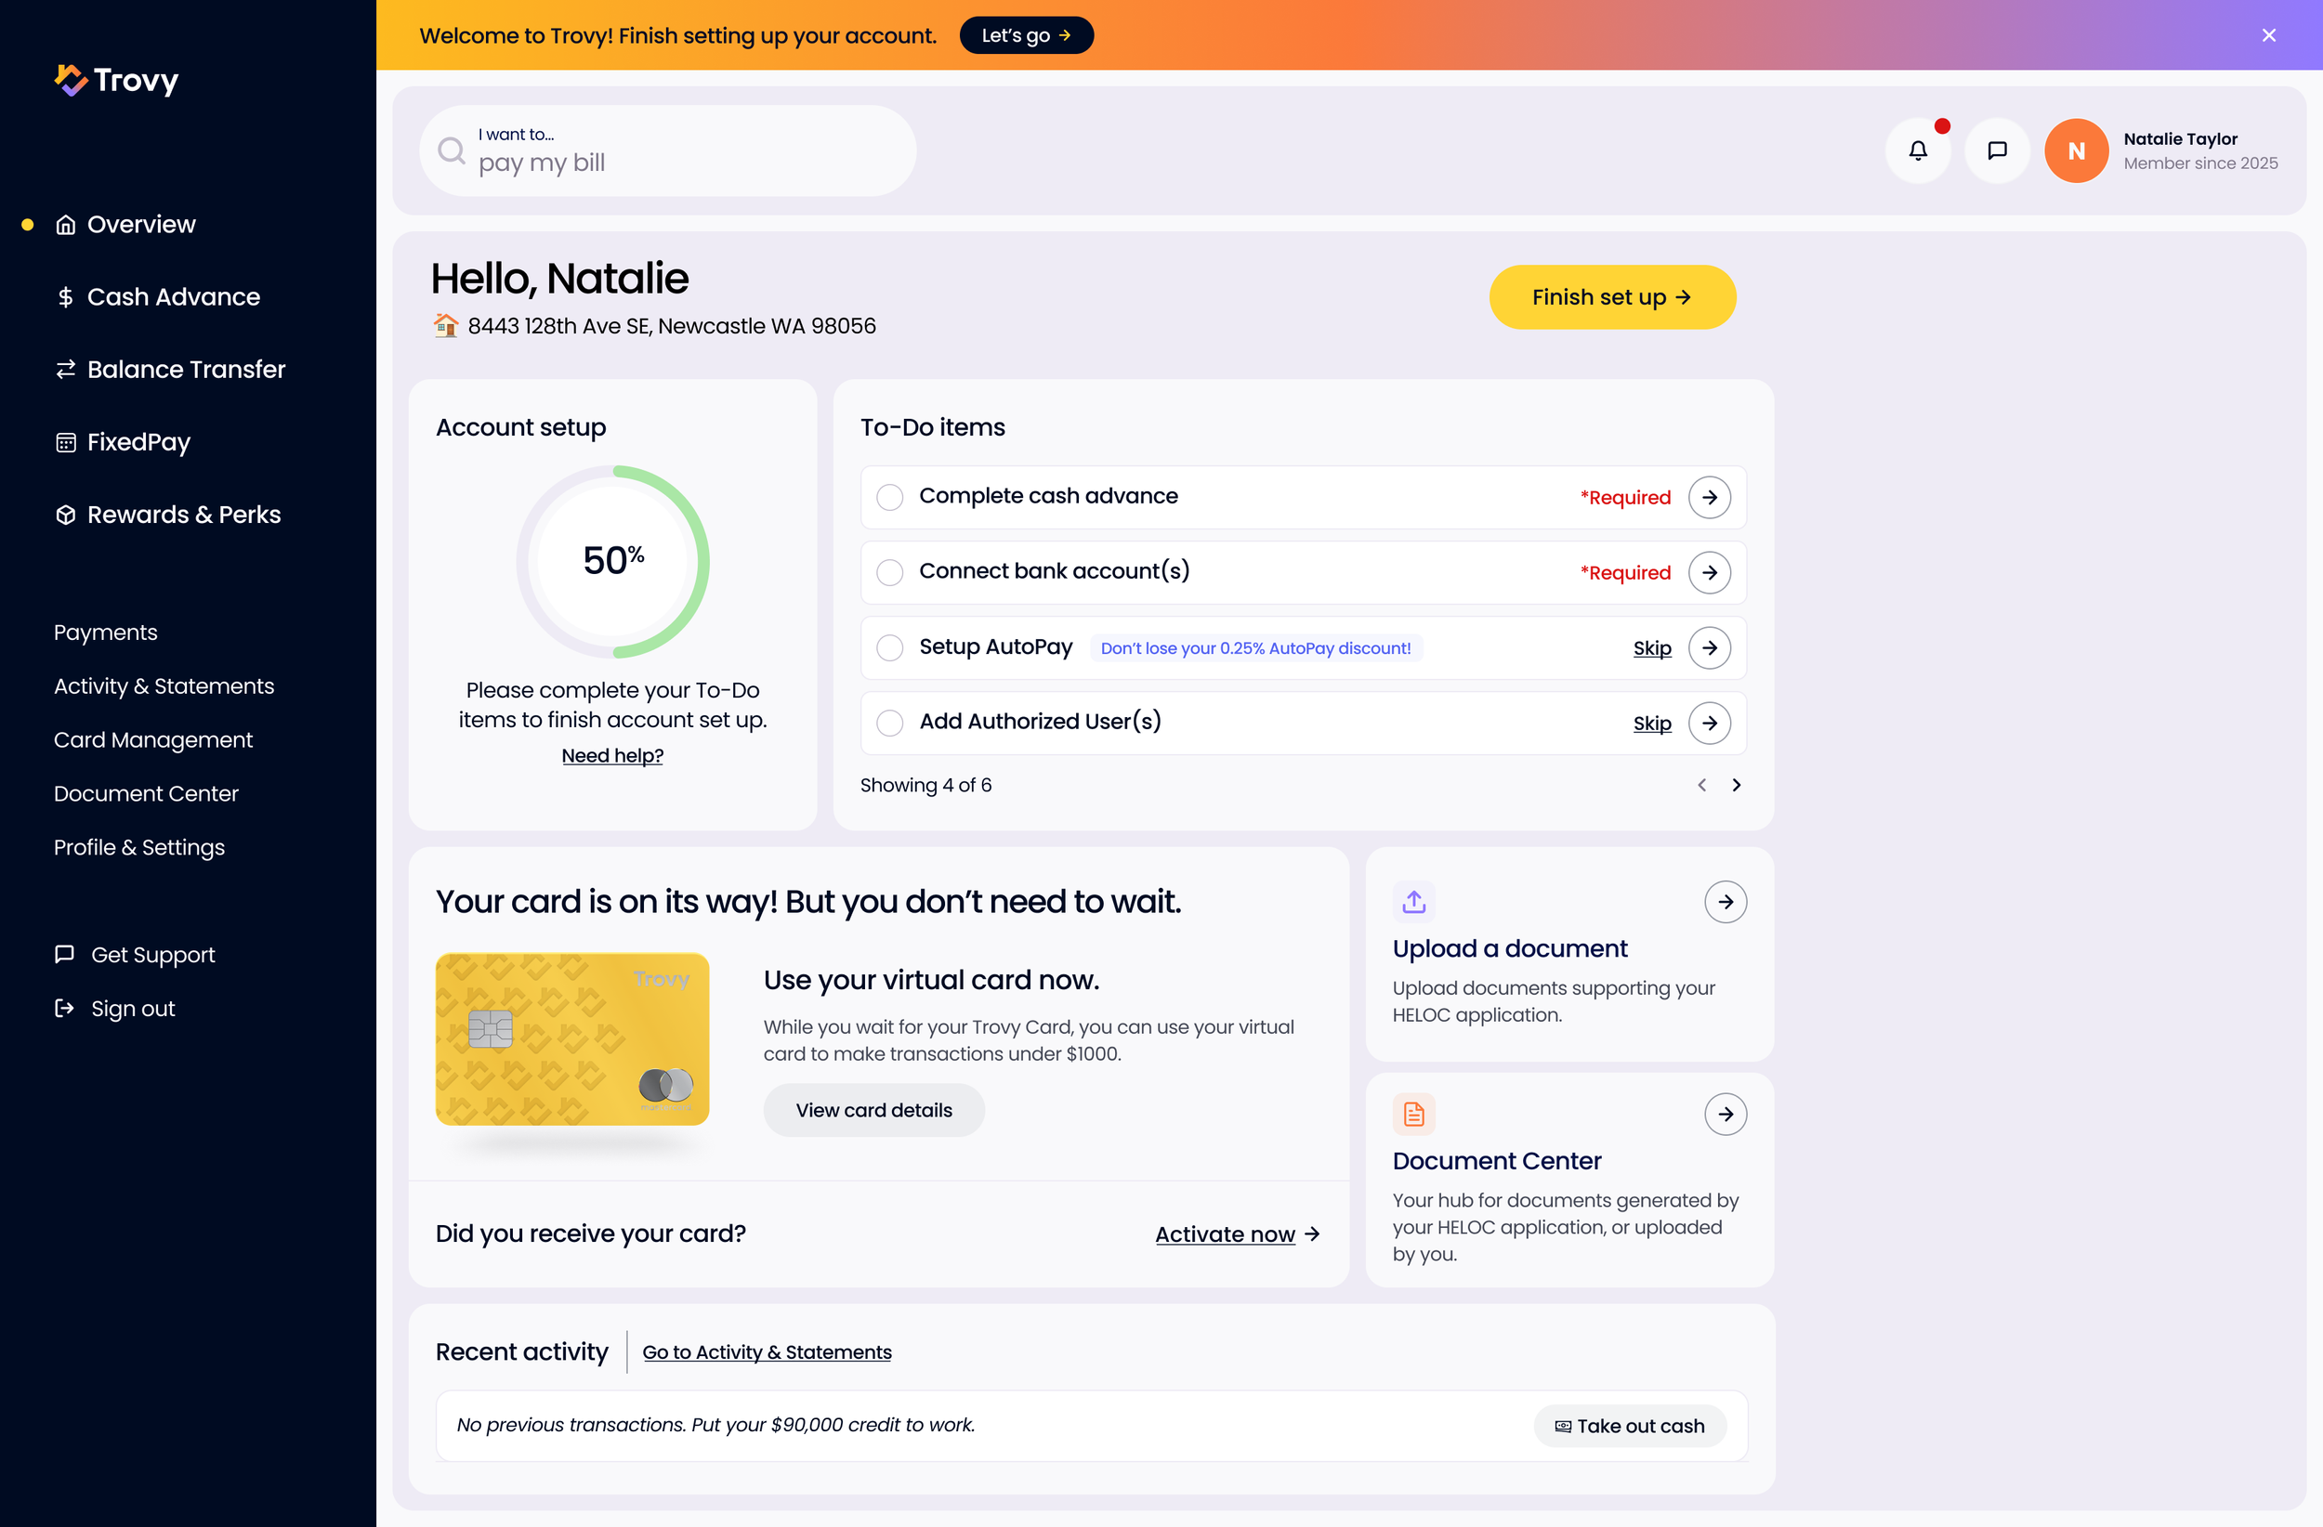Go to next To-Do items page
The width and height of the screenshot is (2323, 1527).
click(x=1736, y=785)
